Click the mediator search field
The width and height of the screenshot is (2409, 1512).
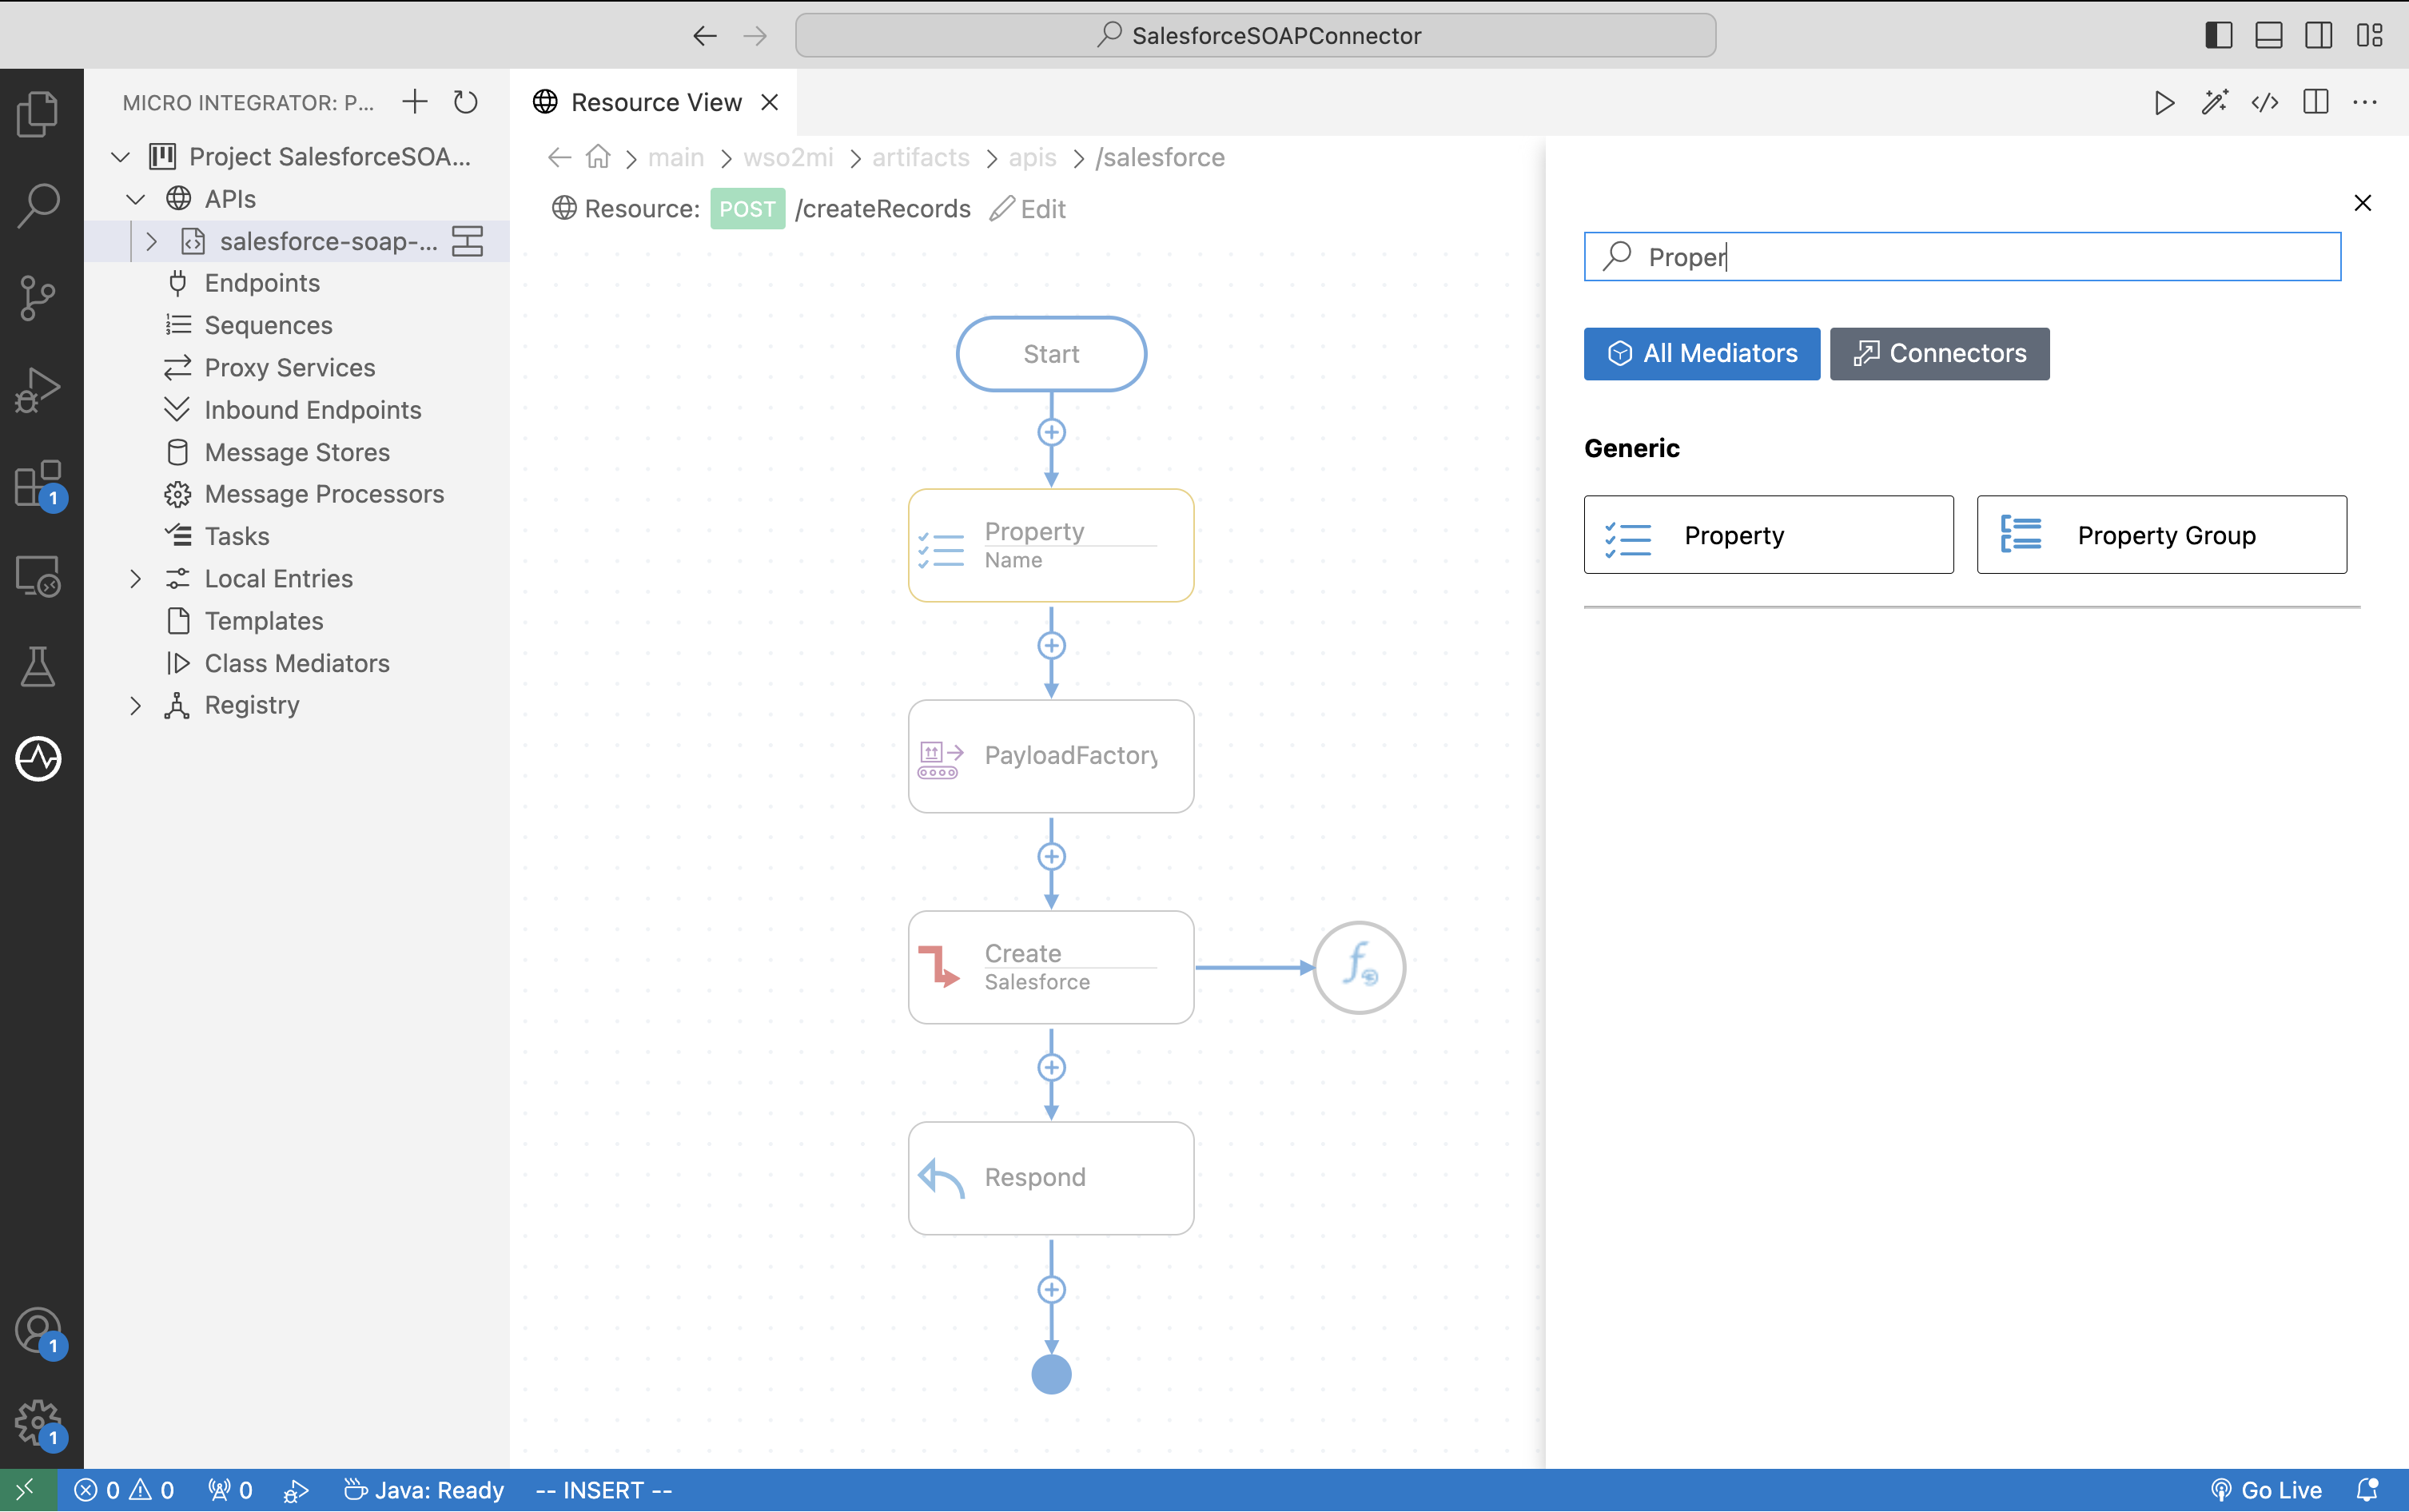tap(1962, 257)
